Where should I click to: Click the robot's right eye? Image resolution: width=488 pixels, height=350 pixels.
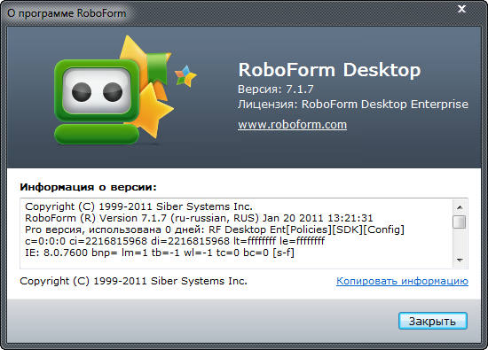[x=113, y=92]
